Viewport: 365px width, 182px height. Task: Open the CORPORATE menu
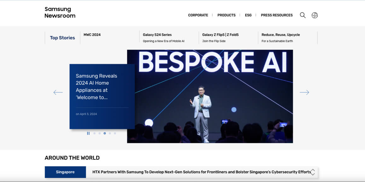coord(198,15)
